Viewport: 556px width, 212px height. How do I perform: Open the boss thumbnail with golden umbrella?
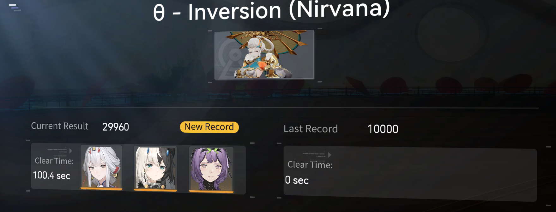click(x=264, y=55)
